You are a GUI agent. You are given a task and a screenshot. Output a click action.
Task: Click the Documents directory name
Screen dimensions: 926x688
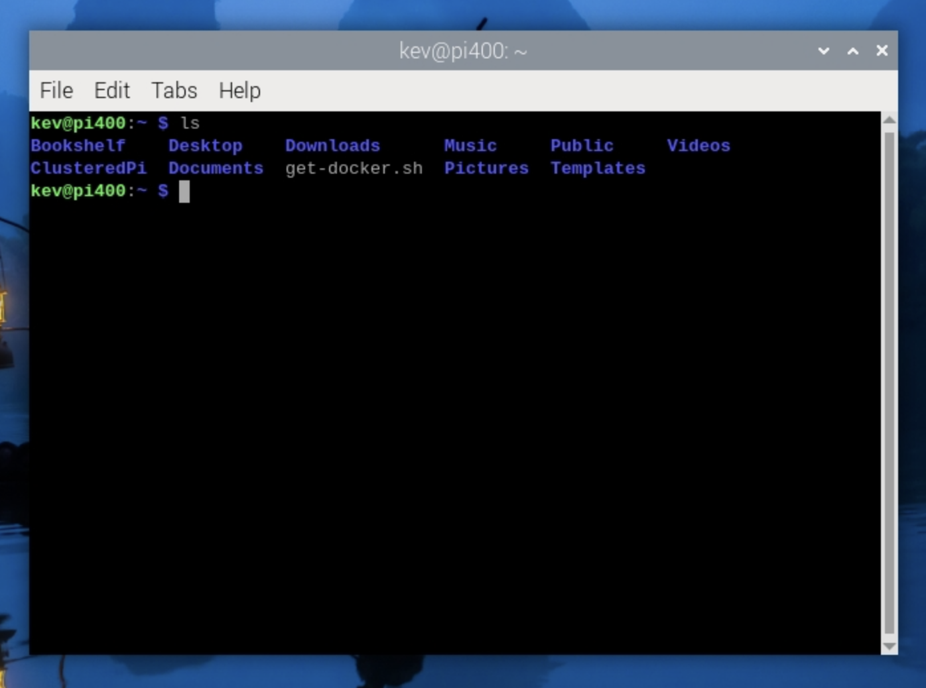click(x=216, y=168)
